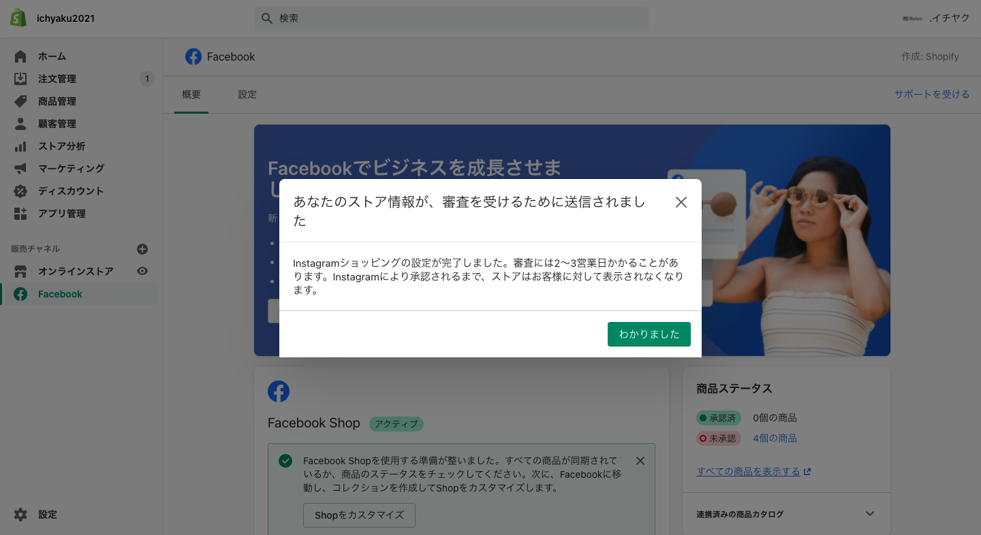Expand 連携済みの商品カタログ section

point(869,514)
